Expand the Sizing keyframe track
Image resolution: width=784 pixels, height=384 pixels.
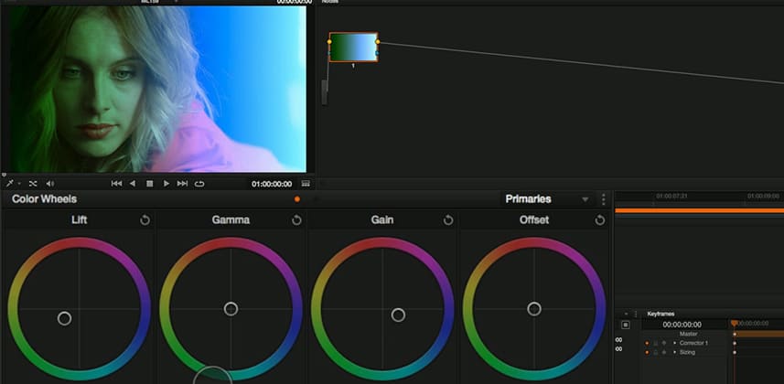pyautogui.click(x=674, y=353)
